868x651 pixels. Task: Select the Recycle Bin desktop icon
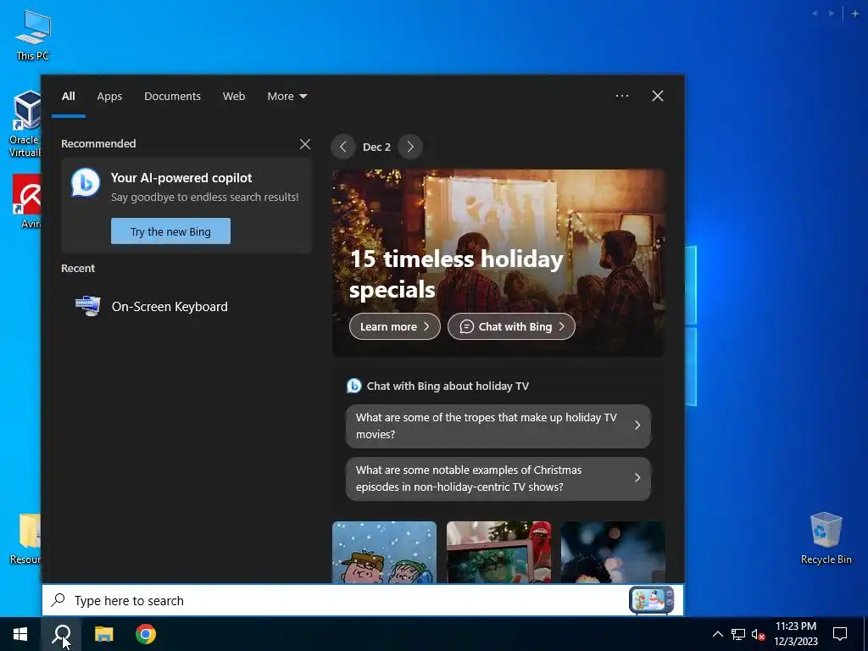[826, 538]
